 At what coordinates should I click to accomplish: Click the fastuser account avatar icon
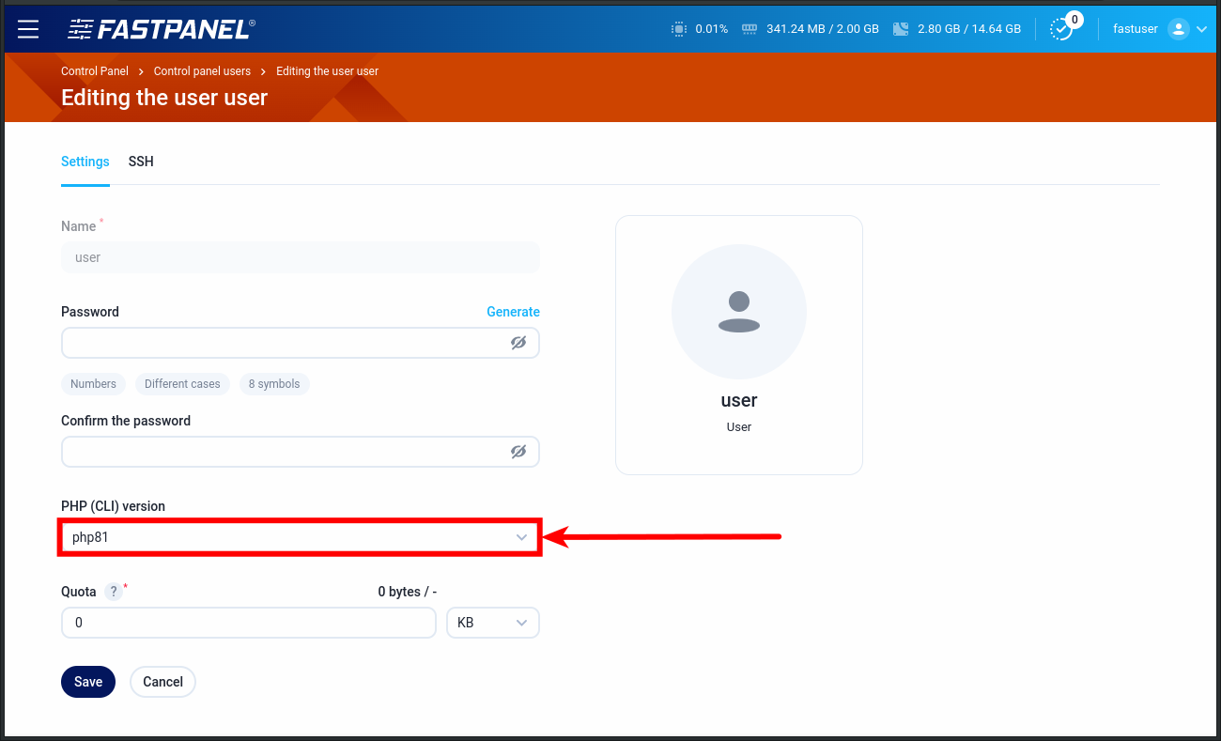[x=1178, y=29]
